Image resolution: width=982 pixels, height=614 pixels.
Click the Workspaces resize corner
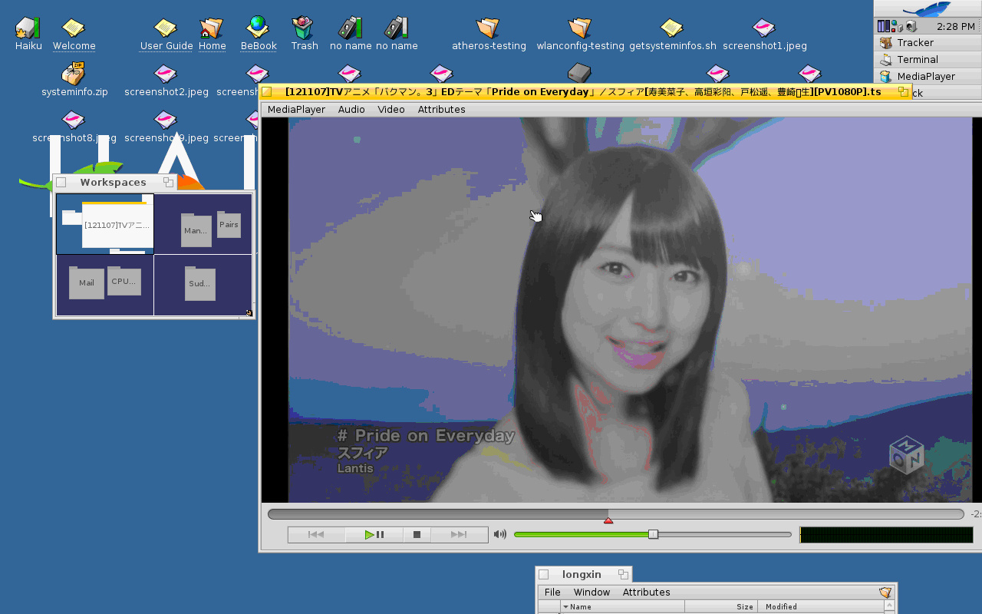coord(249,312)
